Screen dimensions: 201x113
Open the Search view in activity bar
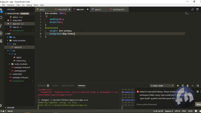point(1,18)
